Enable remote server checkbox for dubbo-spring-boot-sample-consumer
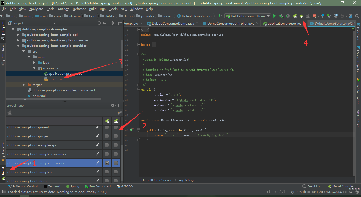Image resolution: width=361 pixels, height=197 pixels. tap(116, 154)
